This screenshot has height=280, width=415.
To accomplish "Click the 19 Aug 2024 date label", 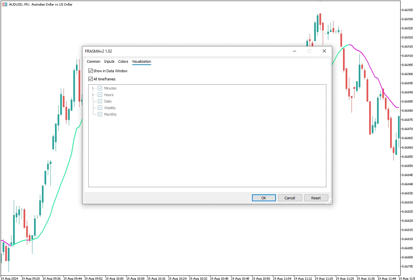I will (x=10, y=279).
